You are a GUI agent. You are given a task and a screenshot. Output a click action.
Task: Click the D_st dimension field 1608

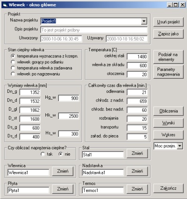[x=30, y=119]
